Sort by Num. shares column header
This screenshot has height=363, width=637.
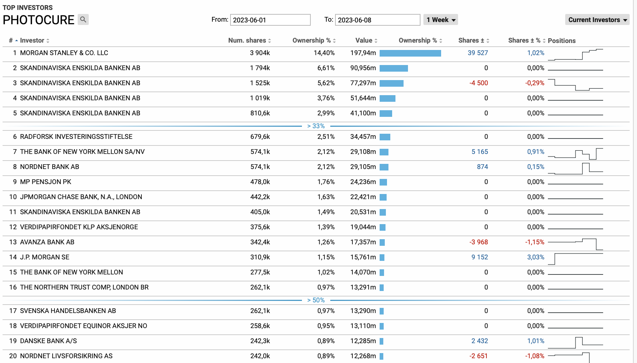(250, 40)
